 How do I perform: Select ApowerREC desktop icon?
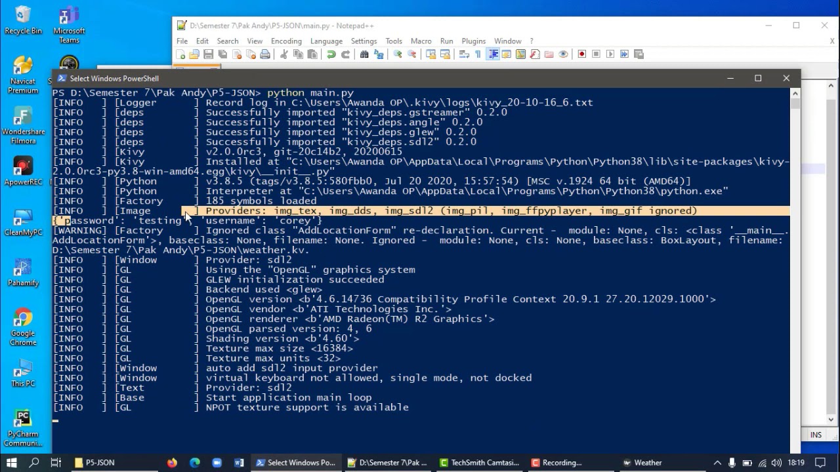coord(23,172)
